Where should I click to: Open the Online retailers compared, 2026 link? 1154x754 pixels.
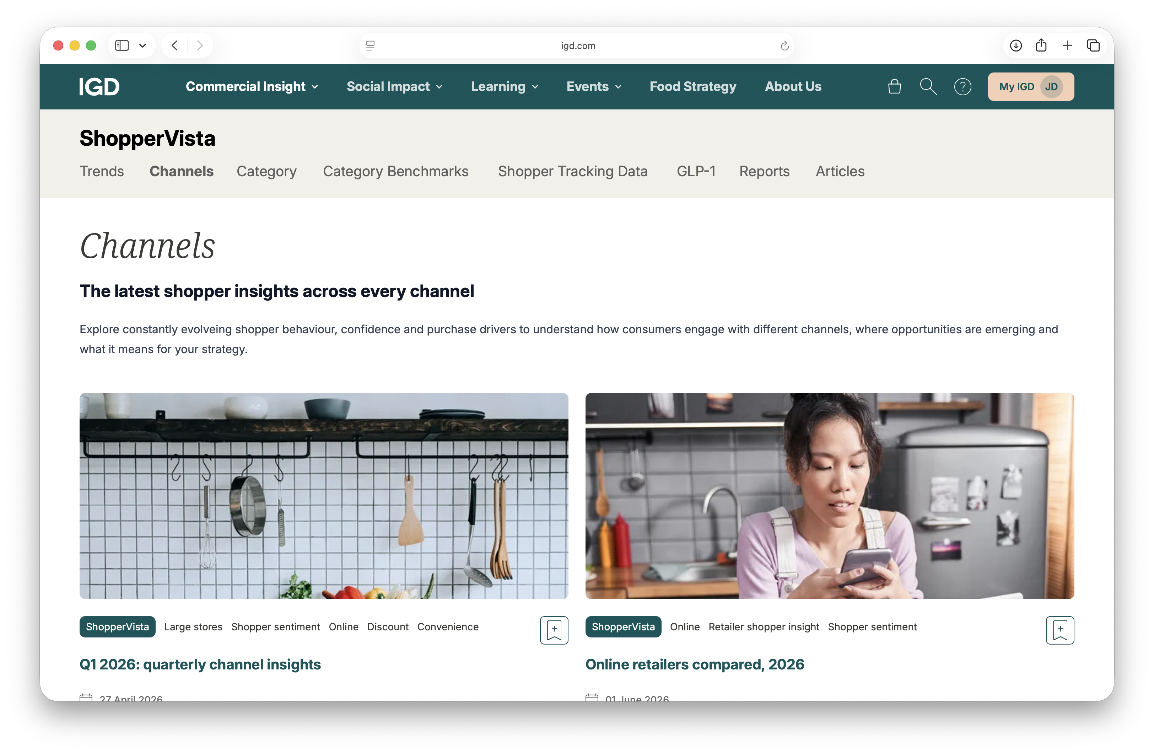[695, 664]
